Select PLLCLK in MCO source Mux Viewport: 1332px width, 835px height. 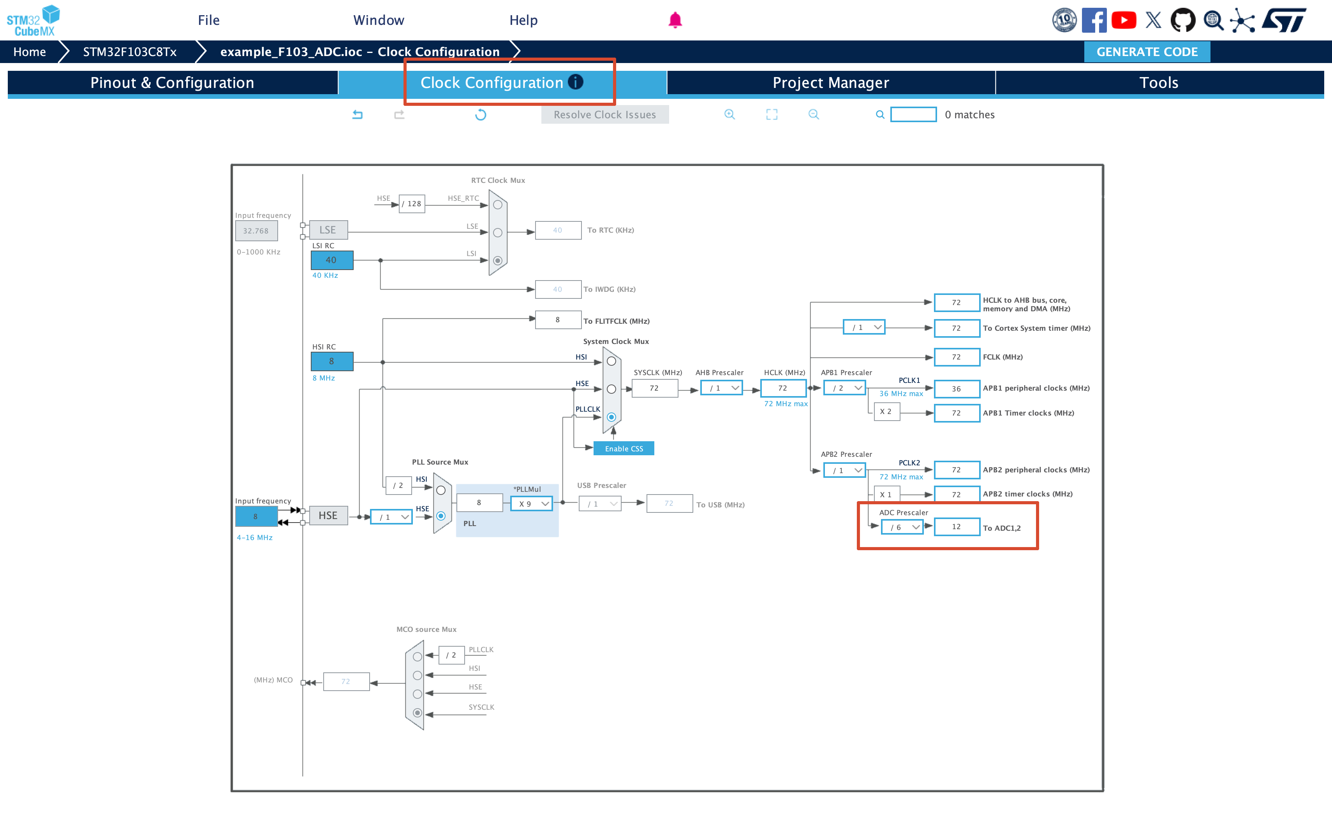click(x=417, y=657)
